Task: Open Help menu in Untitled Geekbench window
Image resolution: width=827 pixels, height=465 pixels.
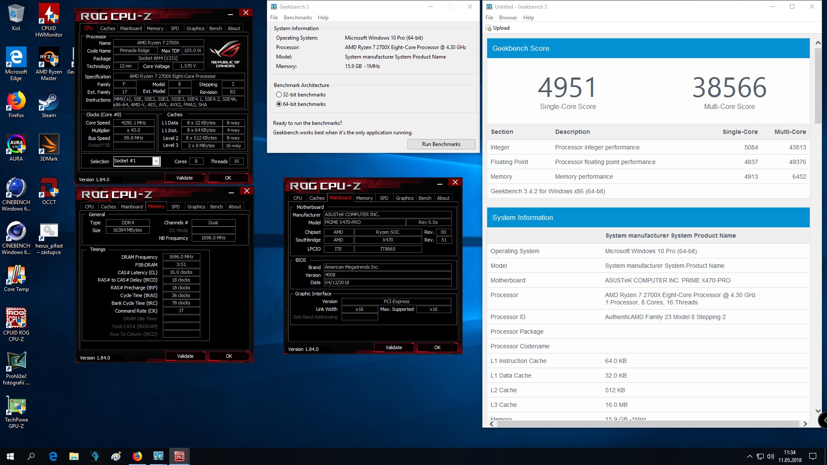Action: [529, 18]
